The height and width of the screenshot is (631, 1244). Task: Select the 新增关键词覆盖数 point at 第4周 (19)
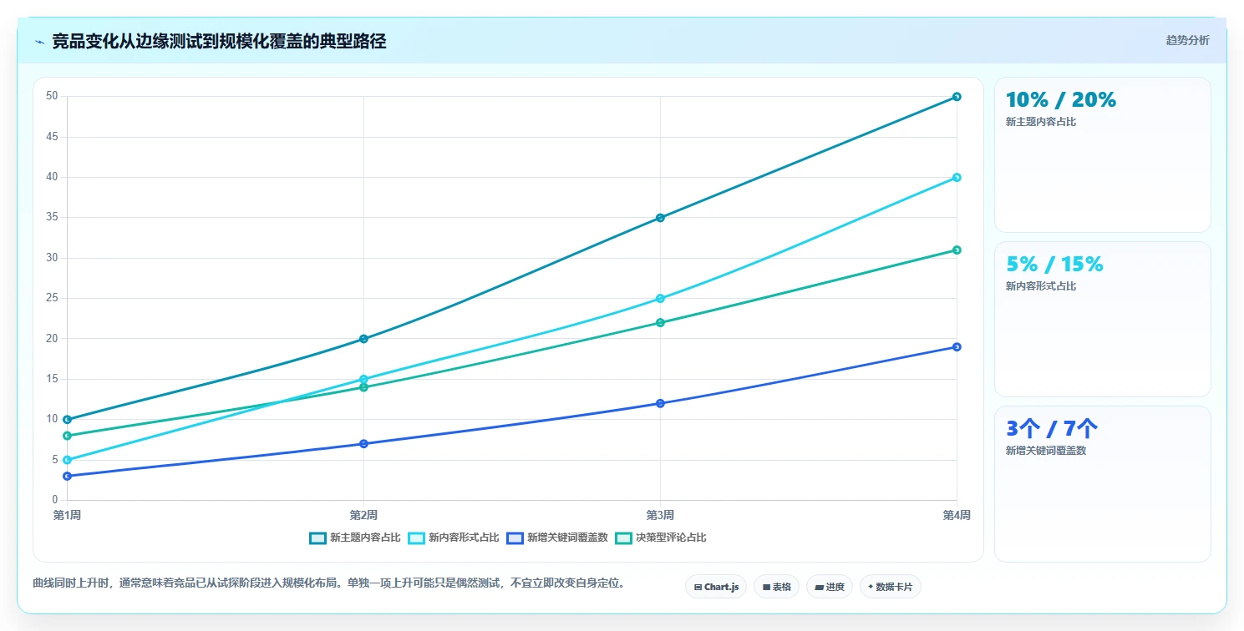957,347
